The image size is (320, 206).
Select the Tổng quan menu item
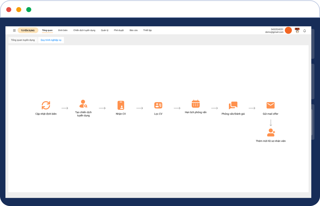tap(47, 30)
